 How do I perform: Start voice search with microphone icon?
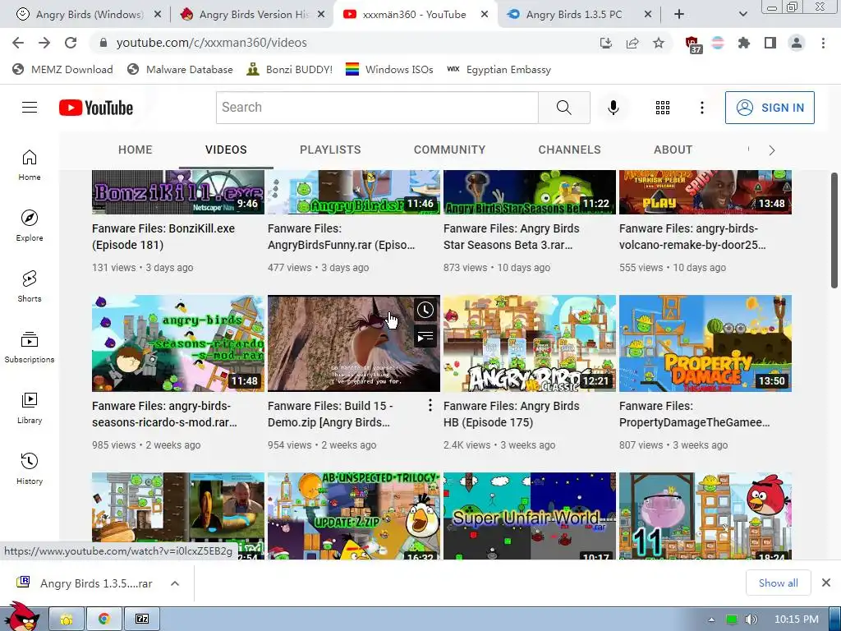point(613,108)
